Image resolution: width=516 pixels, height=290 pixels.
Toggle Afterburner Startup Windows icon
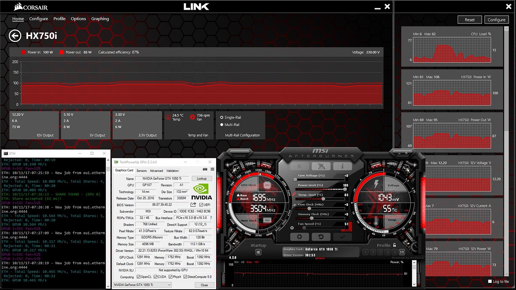[x=258, y=253]
